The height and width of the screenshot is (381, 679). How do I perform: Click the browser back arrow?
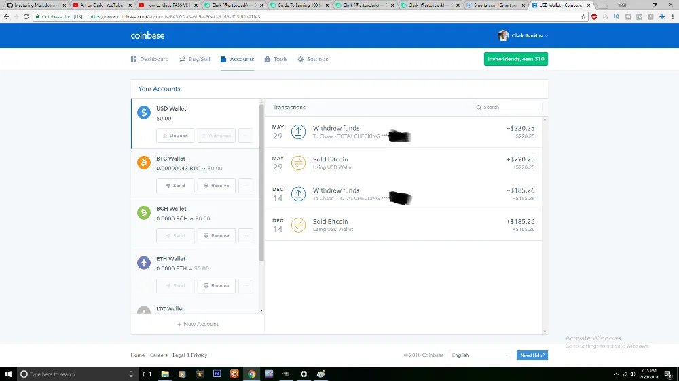pos(6,16)
